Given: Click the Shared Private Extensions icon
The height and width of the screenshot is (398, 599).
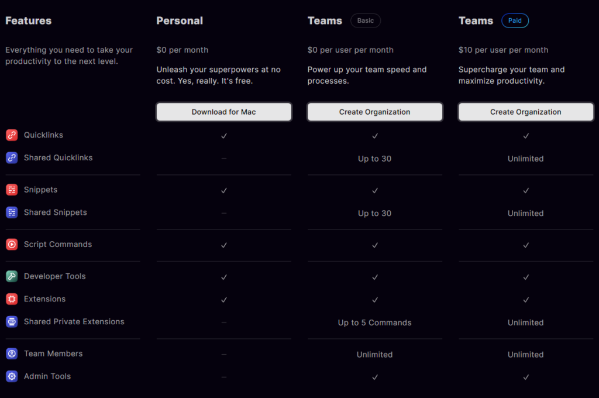Looking at the screenshot, I should coord(12,321).
